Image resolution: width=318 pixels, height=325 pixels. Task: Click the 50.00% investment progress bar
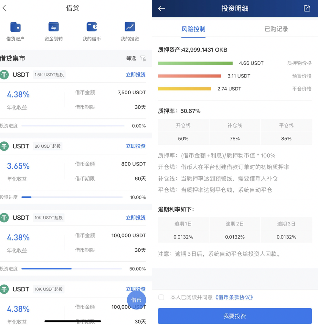pyautogui.click(x=71, y=269)
